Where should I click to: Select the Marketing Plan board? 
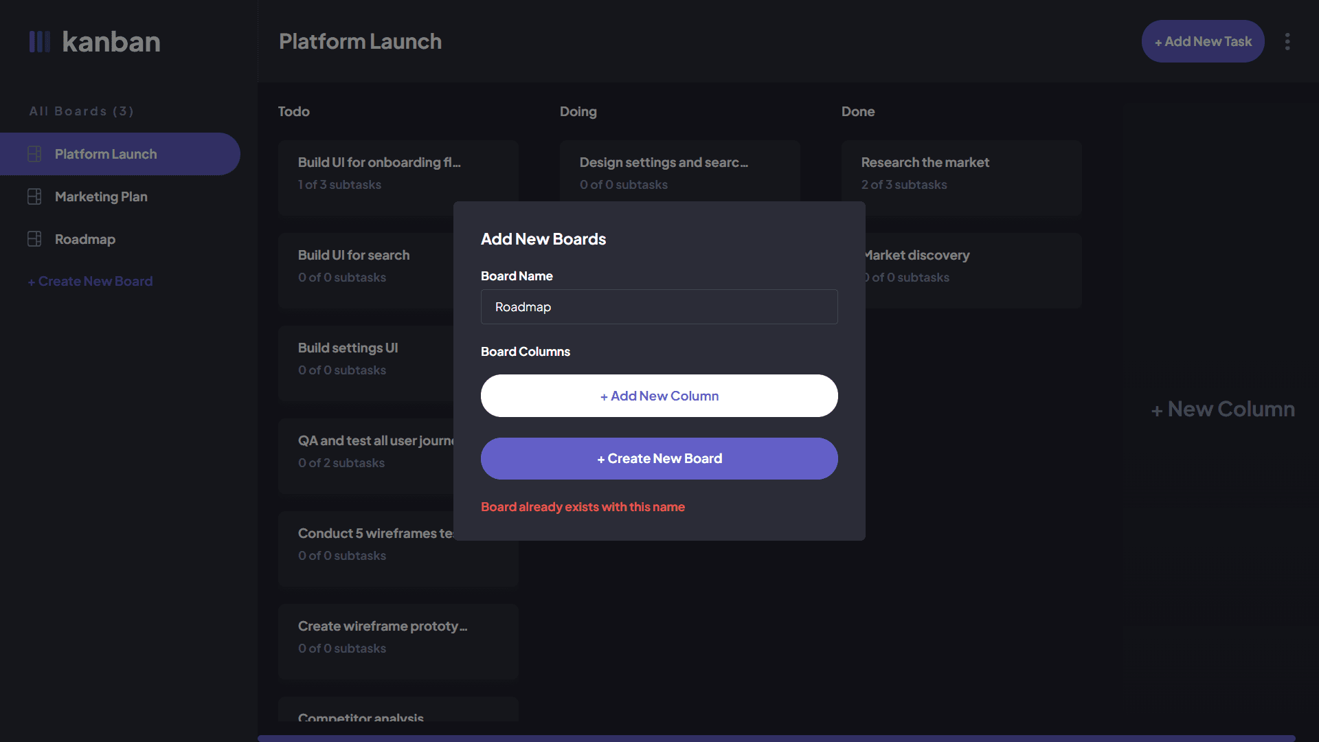point(101,196)
